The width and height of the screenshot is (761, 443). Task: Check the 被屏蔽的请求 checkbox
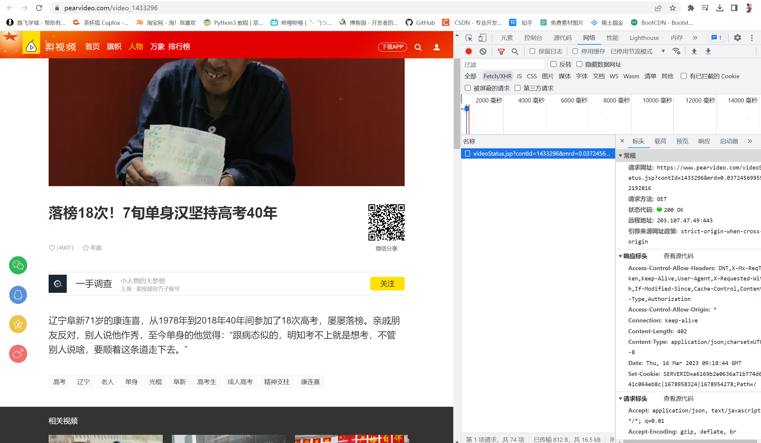click(x=468, y=88)
